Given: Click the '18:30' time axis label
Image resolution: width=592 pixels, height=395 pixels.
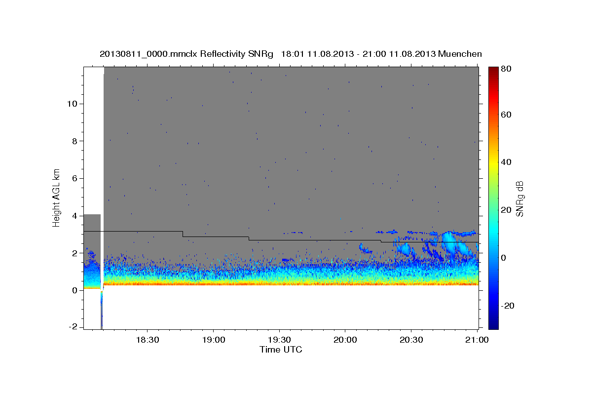Looking at the screenshot, I should [148, 340].
